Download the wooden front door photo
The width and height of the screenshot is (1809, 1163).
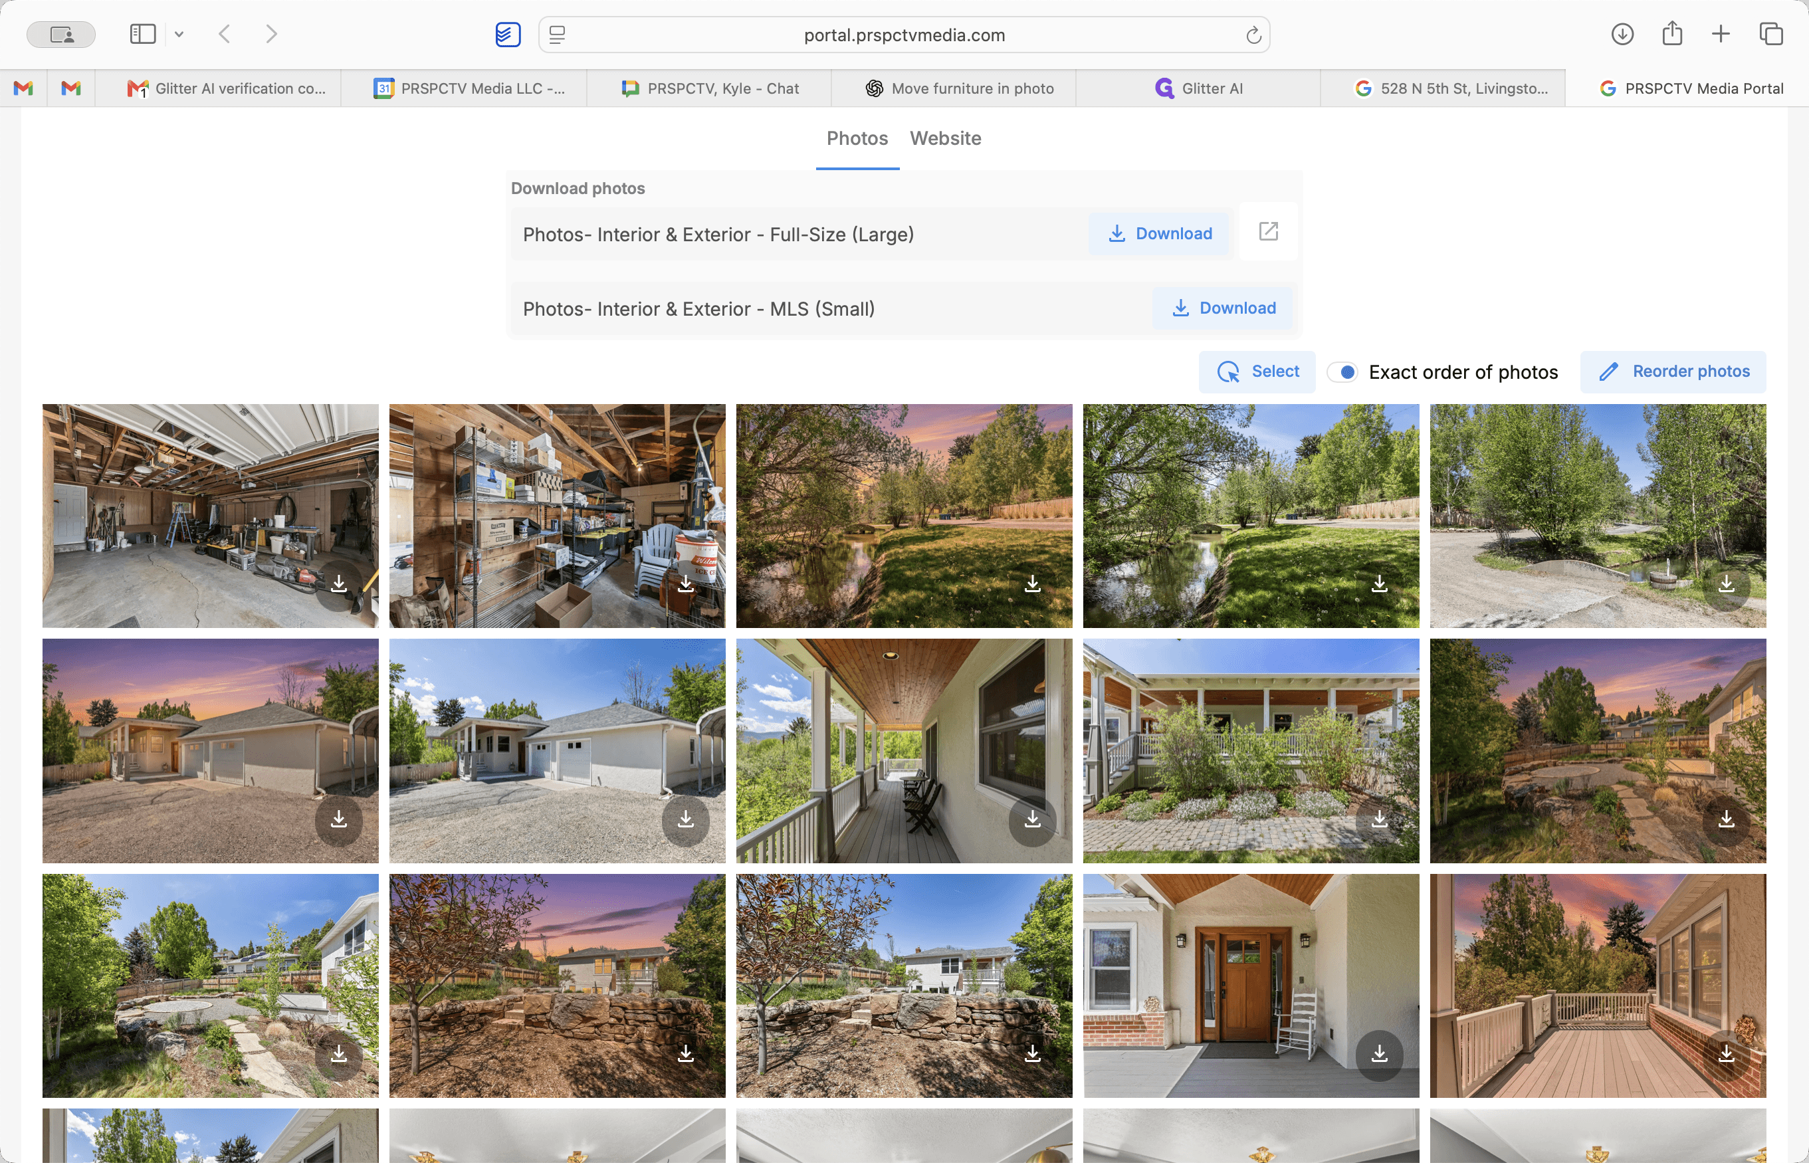click(1380, 1054)
